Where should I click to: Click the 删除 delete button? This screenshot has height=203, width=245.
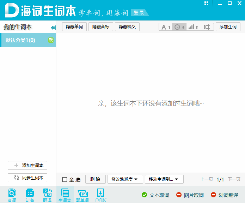point(96,179)
